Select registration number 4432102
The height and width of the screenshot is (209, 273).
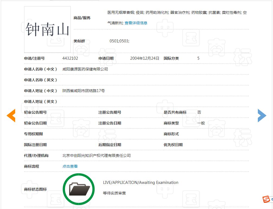tap(70, 58)
